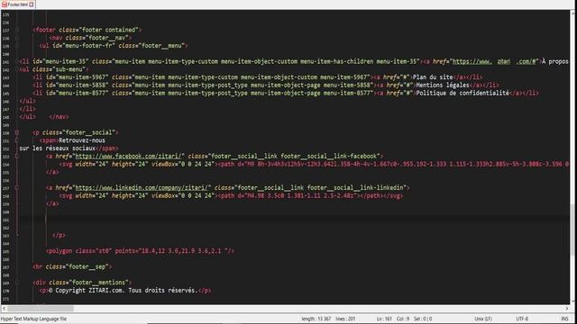Click the ul class="sub-menu" tag on line 142
Viewport: 577px width, 324px height.
click(54, 69)
